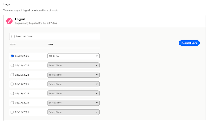The width and height of the screenshot is (209, 121).
Task: Click the 05/22/2026 date label
Action: point(22,56)
